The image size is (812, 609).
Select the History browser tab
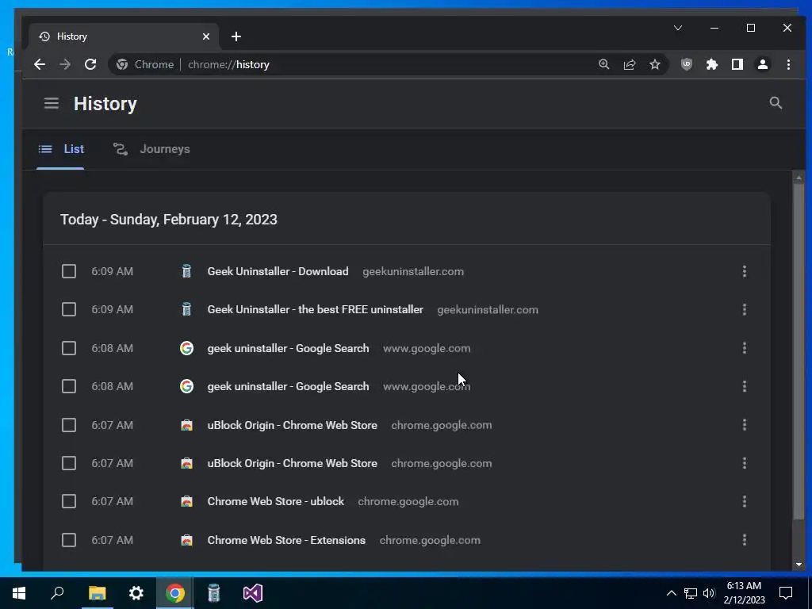point(124,36)
